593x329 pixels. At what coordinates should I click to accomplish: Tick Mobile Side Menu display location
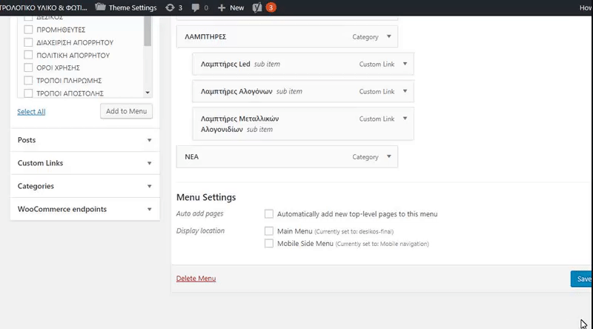click(269, 243)
